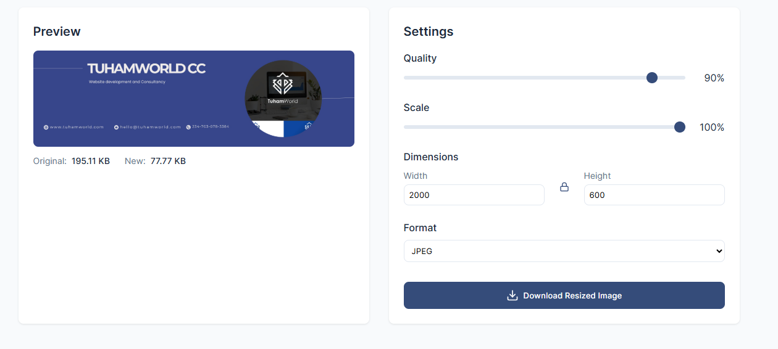Click the Quality slider handle
Image resolution: width=778 pixels, height=349 pixels.
point(651,78)
